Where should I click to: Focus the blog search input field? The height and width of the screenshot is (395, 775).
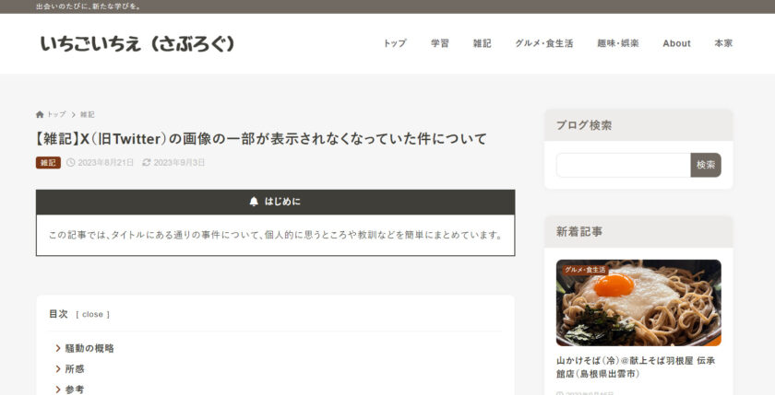(x=624, y=165)
